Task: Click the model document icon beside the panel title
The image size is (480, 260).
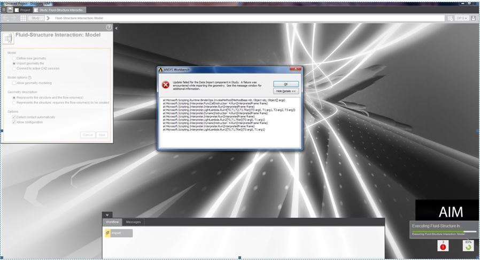Action: point(8,39)
